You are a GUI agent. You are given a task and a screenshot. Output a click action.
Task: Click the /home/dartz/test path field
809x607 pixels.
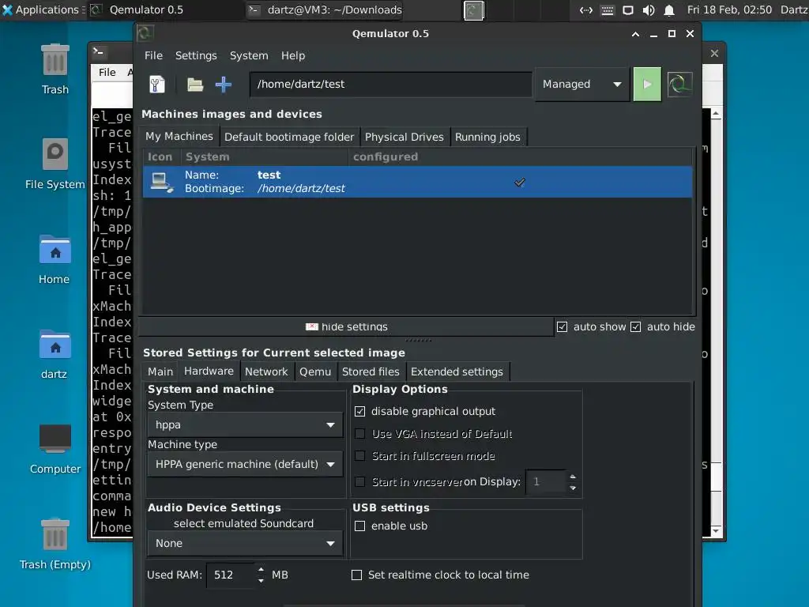click(390, 84)
